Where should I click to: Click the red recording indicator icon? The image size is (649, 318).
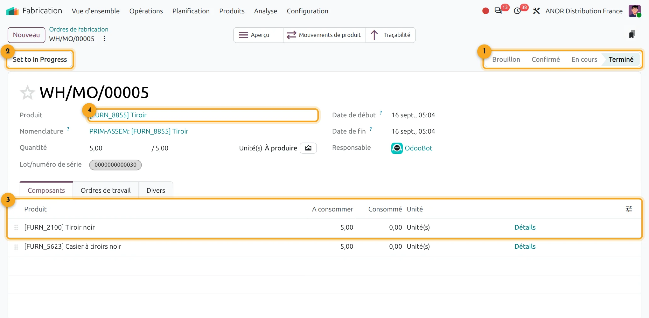(485, 11)
